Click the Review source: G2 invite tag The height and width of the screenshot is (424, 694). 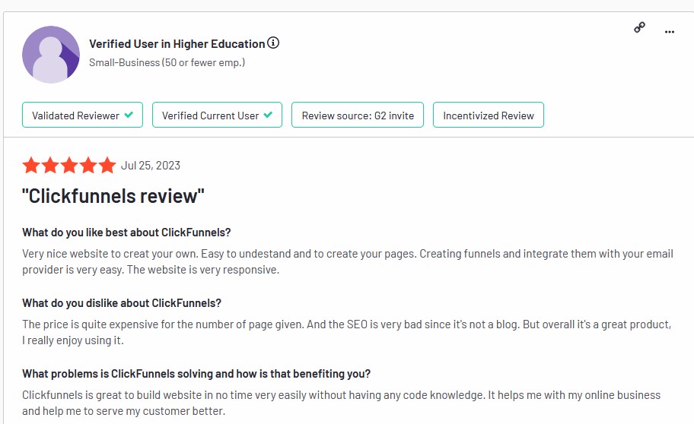pos(358,115)
